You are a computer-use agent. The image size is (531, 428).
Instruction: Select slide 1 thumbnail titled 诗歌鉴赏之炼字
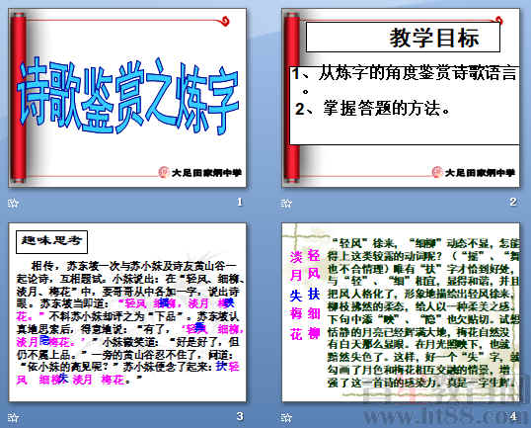127,98
